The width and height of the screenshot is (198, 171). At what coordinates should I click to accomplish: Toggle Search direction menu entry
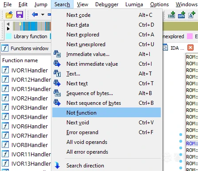(106, 166)
